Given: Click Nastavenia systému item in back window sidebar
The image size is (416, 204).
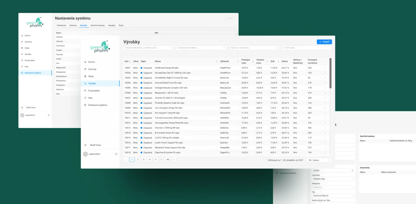Looking at the screenshot, I should point(35,73).
